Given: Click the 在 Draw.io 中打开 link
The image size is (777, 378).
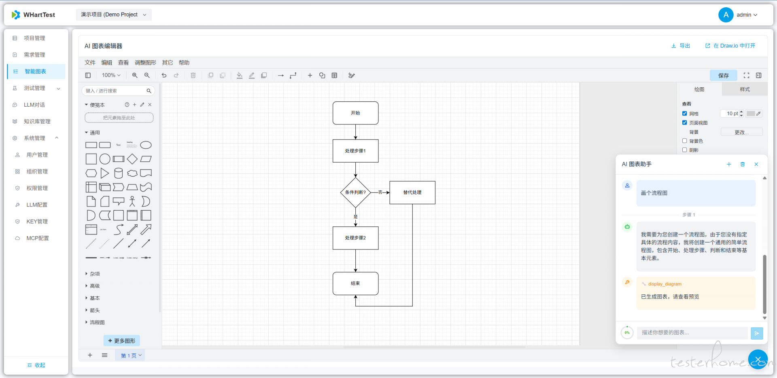Looking at the screenshot, I should point(730,46).
